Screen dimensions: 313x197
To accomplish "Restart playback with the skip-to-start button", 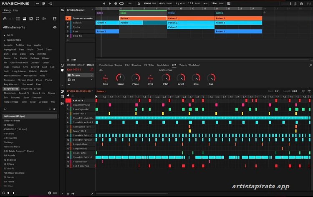I will [x=104, y=4].
